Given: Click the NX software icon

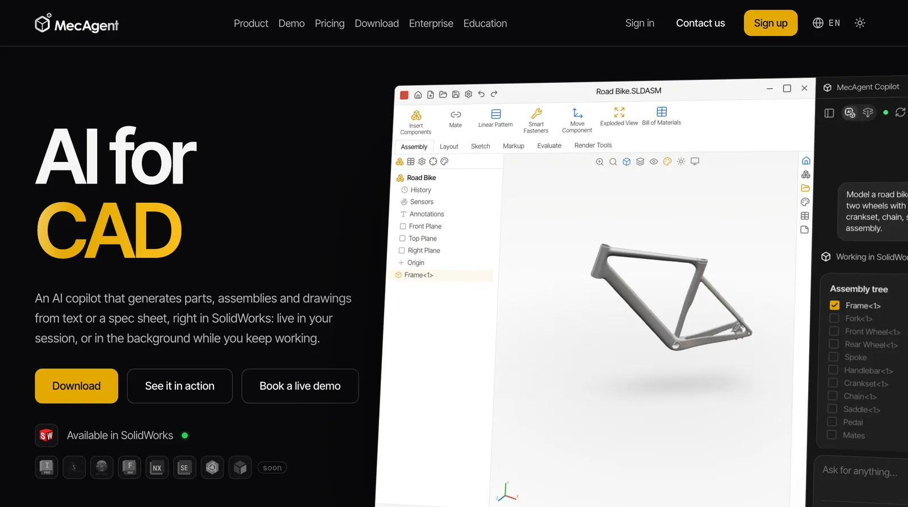Looking at the screenshot, I should [x=157, y=468].
